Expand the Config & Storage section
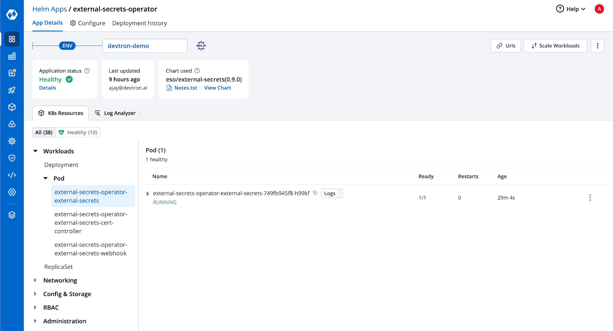 pos(35,294)
